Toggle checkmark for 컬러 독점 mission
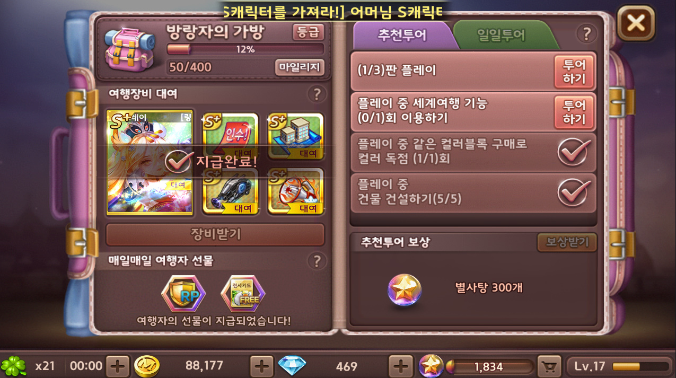 [x=574, y=152]
